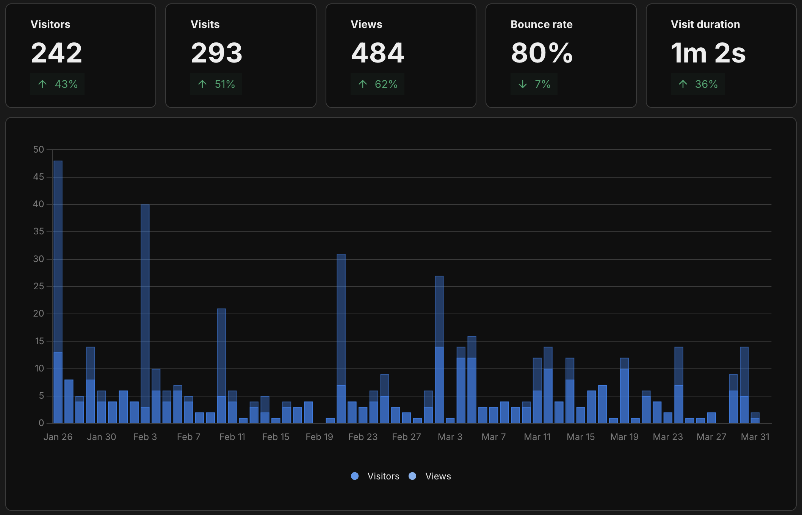Screen dimensions: 802x515
Task: Click the 51% increase badge under Visits
Action: point(216,84)
